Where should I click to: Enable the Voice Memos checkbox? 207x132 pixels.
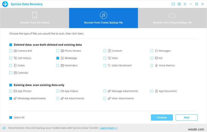(x=152, y=65)
